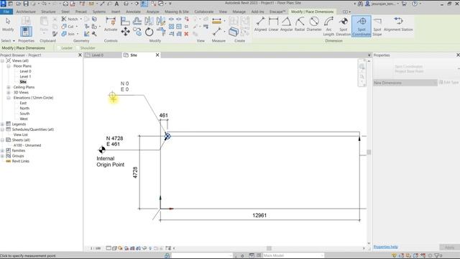
Task: Switch to the Manage ribbon tab
Action: (239, 12)
